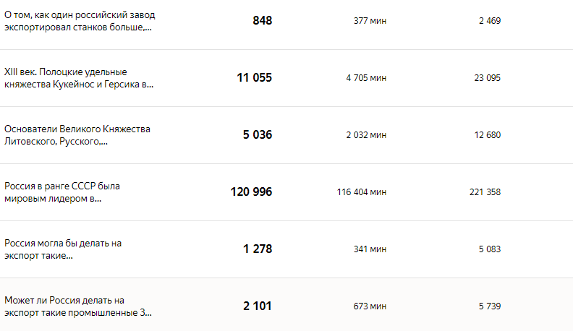Viewport: 573px width, 331px height.
Task: Click the 1 278 views count
Action: click(258, 249)
